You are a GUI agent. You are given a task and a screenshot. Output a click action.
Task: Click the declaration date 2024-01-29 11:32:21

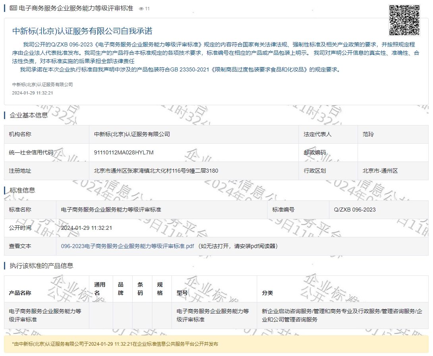pyautogui.click(x=33, y=93)
